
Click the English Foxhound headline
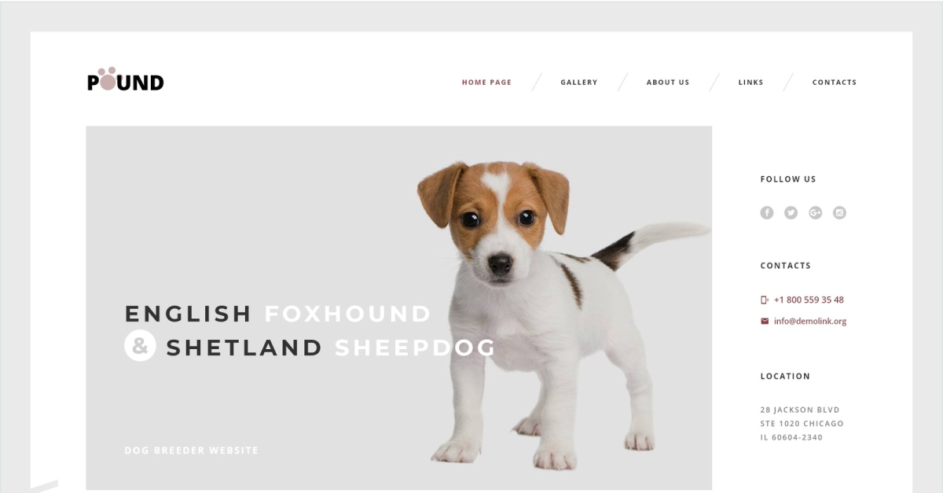coord(278,314)
